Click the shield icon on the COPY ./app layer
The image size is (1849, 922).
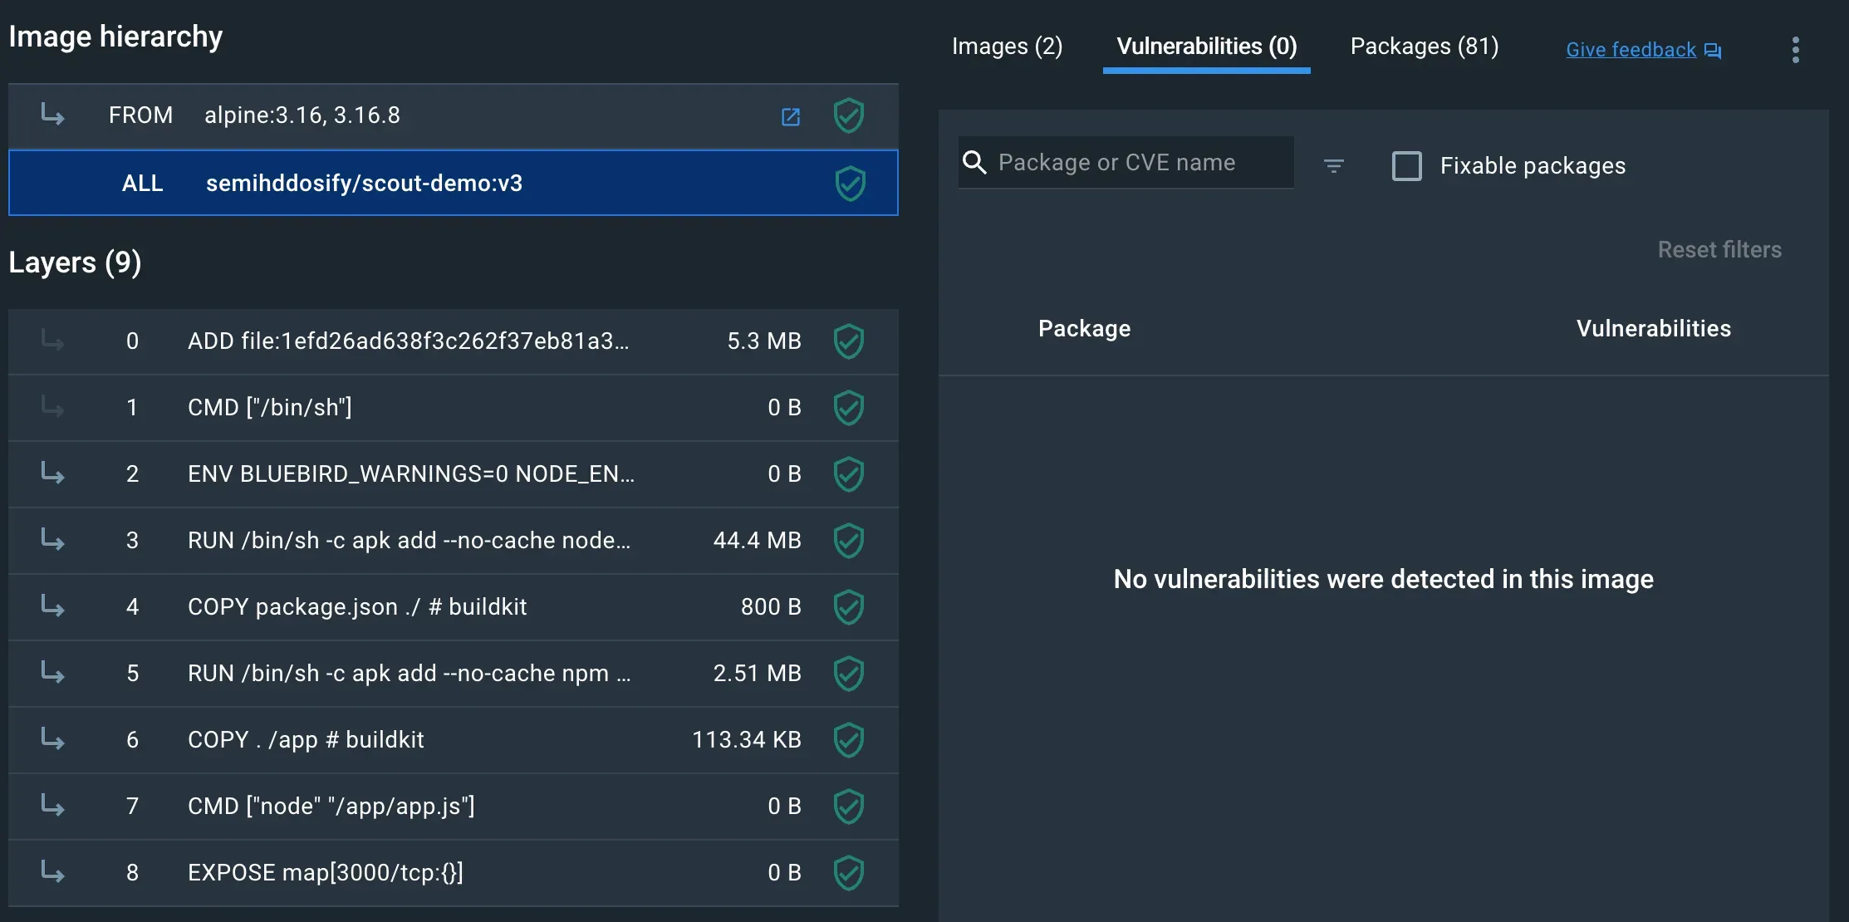(x=849, y=739)
